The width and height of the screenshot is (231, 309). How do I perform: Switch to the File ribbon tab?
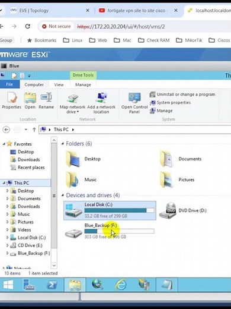pyautogui.click(x=9, y=84)
